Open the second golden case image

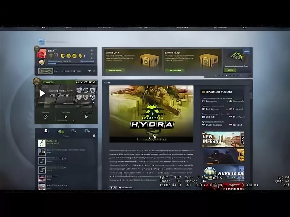click(x=209, y=61)
